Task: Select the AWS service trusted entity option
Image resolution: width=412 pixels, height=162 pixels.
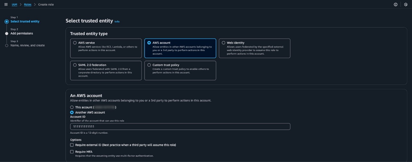Action: click(106, 48)
